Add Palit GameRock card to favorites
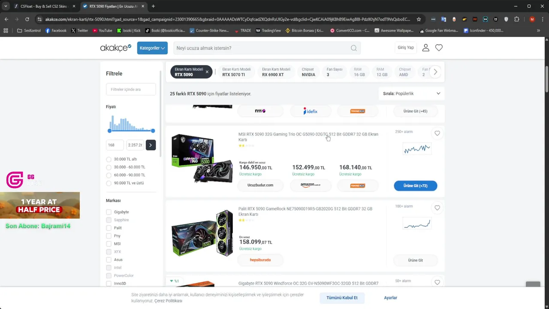 click(437, 208)
